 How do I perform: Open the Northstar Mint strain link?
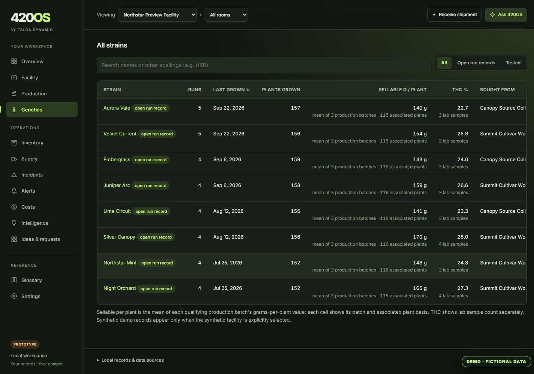120,263
